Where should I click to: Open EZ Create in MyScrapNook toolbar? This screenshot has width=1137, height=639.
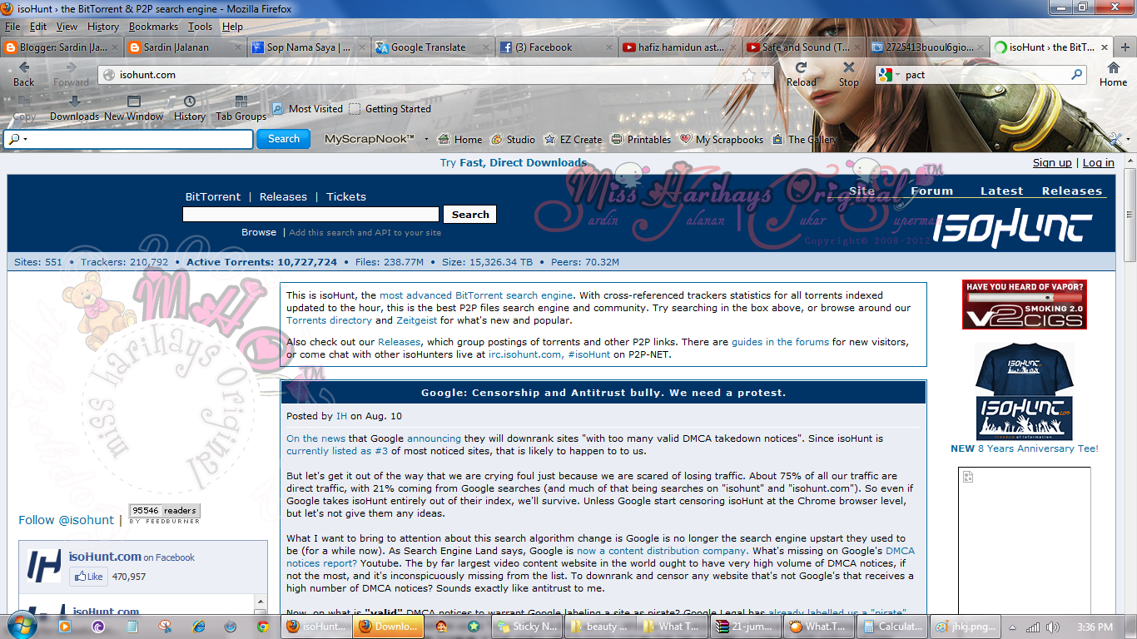tap(573, 140)
